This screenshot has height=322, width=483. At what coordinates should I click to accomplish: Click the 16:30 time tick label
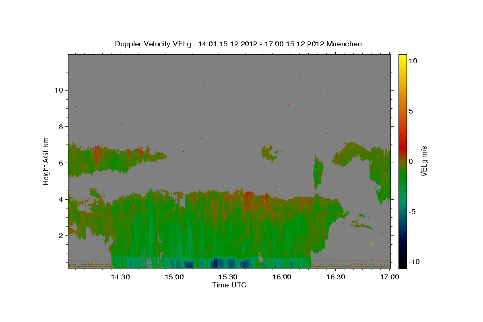pyautogui.click(x=336, y=277)
